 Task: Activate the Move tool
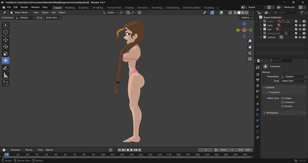[x=5, y=40]
